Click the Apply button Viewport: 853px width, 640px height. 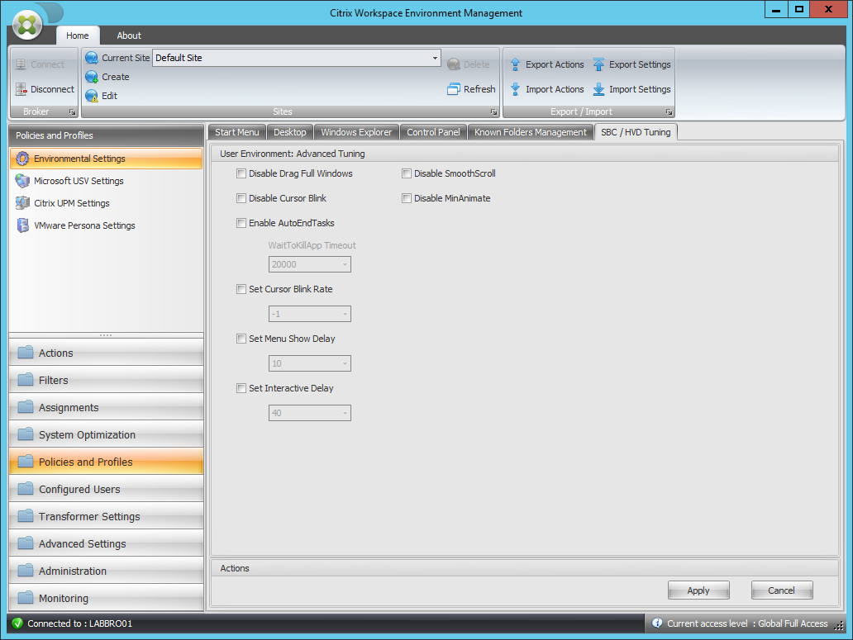698,590
